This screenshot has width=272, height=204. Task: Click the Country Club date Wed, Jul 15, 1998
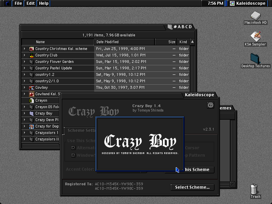[x=121, y=55]
